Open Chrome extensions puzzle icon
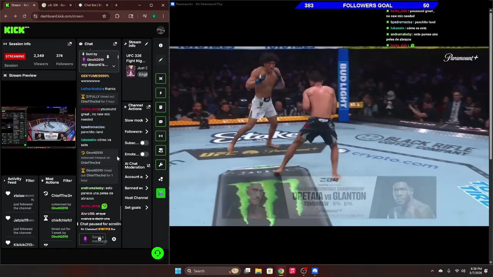 117,16
